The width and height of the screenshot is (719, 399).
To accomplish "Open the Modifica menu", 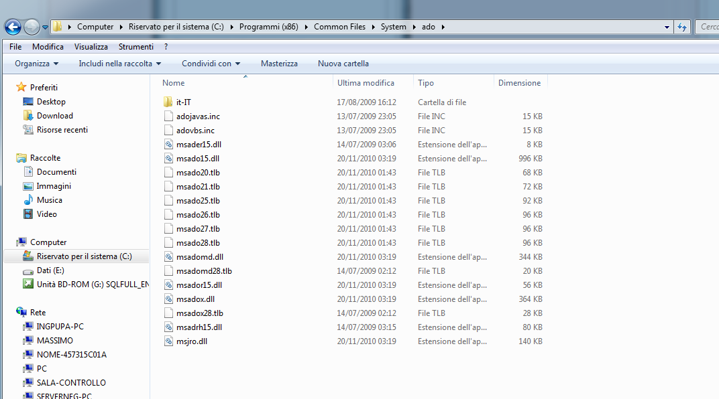I will [48, 47].
